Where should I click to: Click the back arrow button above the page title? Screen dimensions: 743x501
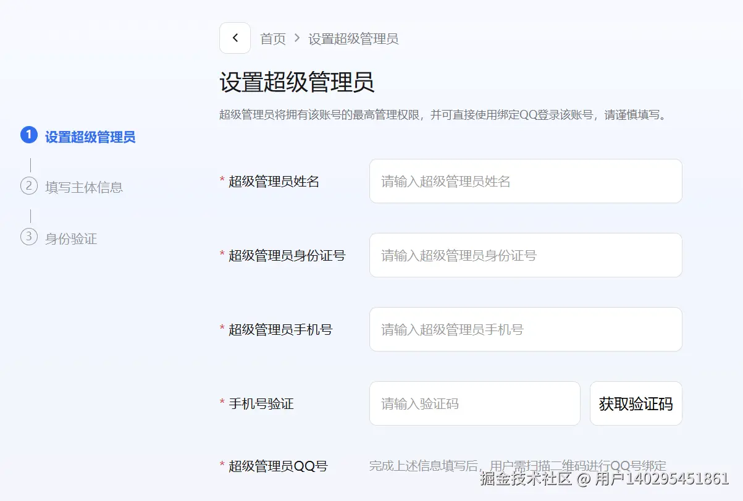point(235,38)
